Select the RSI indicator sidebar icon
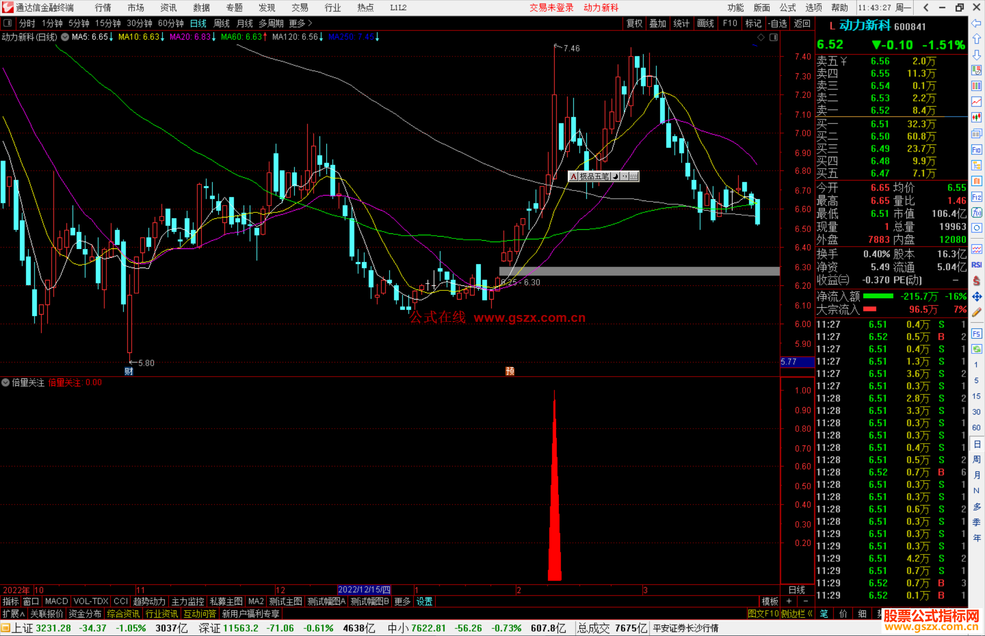 coord(976,265)
